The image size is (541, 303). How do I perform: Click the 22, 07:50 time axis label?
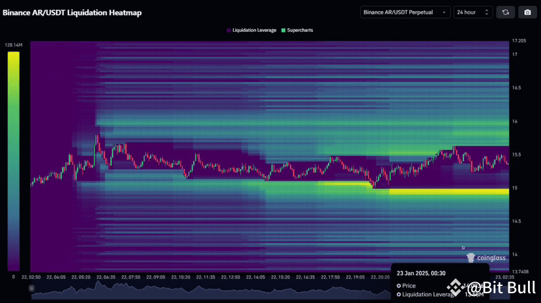click(131, 277)
